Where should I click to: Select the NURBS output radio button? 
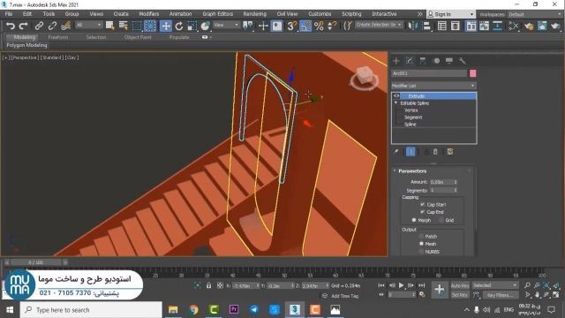(x=421, y=252)
